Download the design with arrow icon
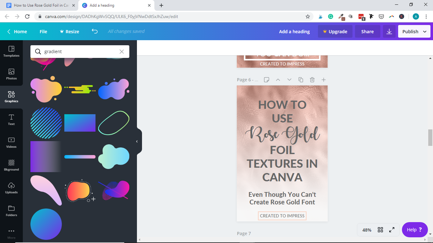This screenshot has width=433, height=243. pyautogui.click(x=389, y=31)
